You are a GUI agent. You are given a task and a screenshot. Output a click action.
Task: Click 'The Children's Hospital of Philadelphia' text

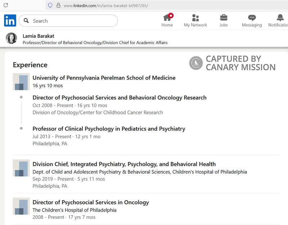pos(75,210)
